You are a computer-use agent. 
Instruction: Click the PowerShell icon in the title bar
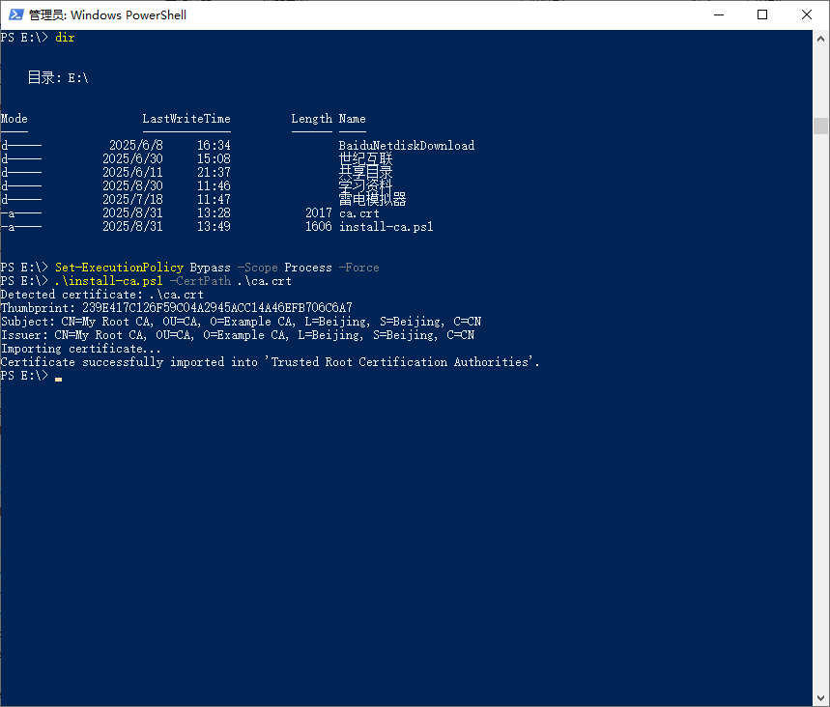pos(16,14)
